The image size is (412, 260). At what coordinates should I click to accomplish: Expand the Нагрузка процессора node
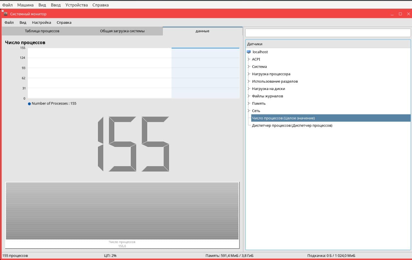tap(249, 74)
